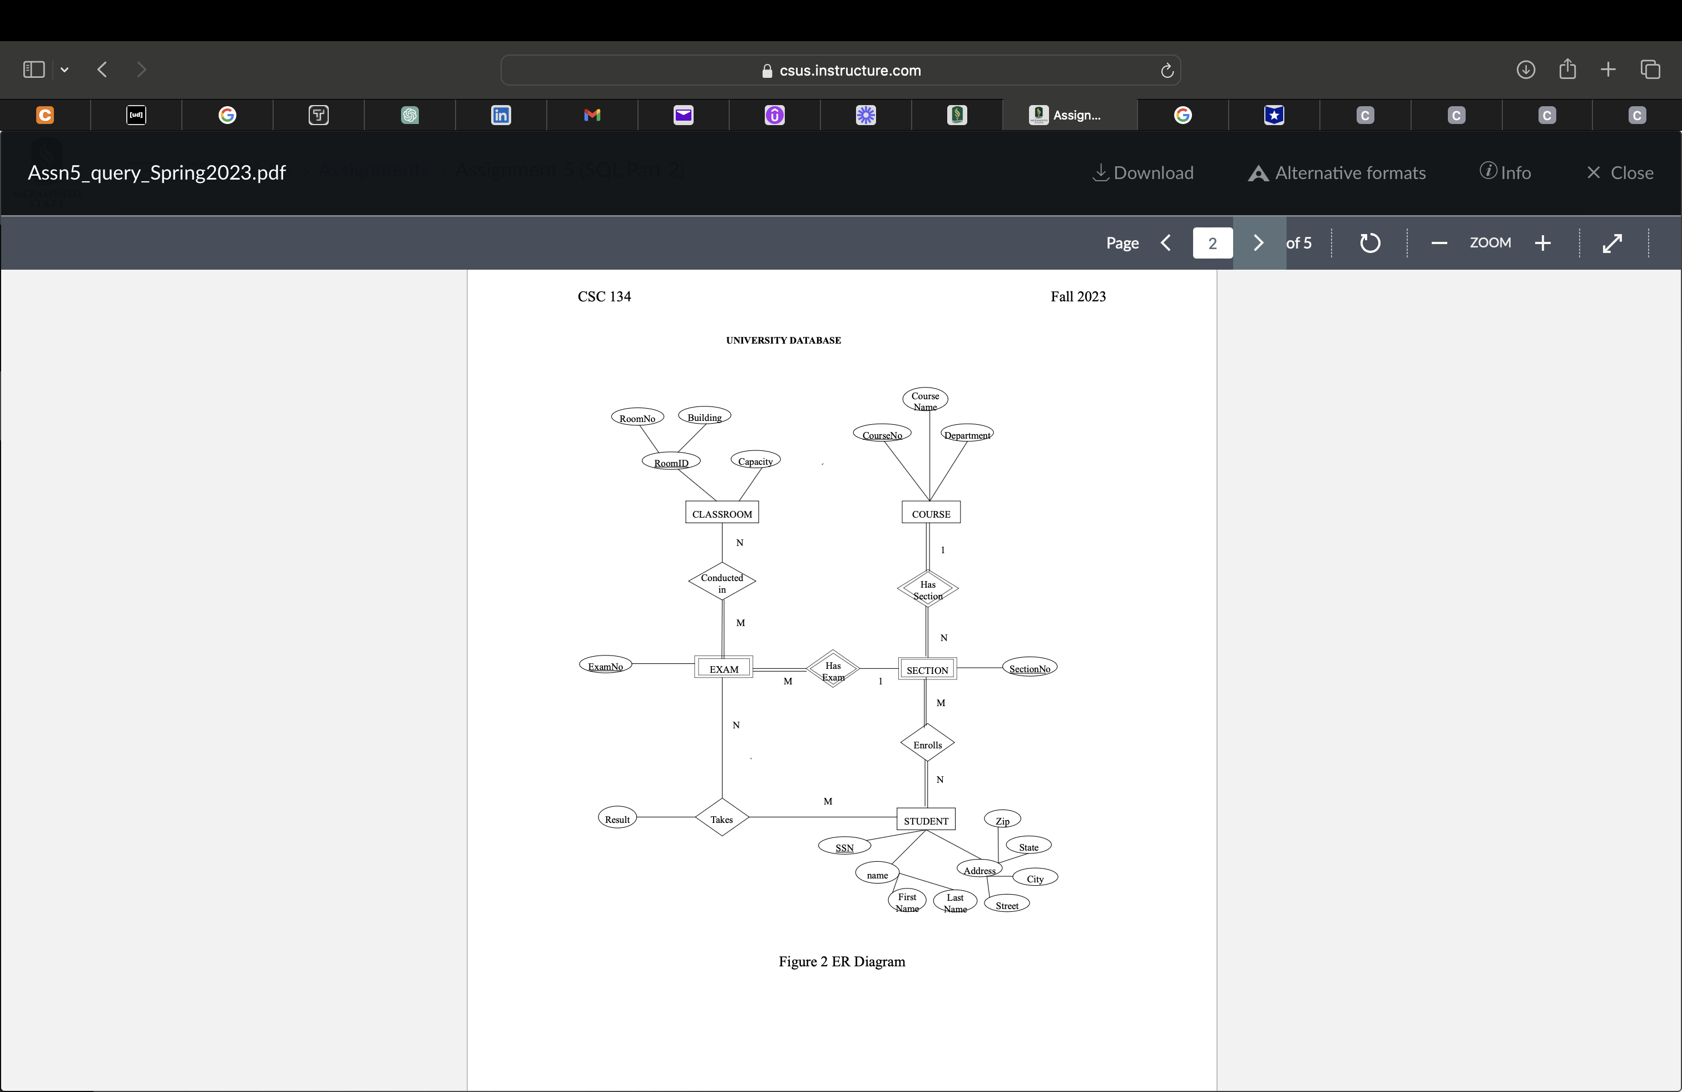Screen dimensions: 1682x1092
Task: Zoom out of the PDF document
Action: [1439, 243]
